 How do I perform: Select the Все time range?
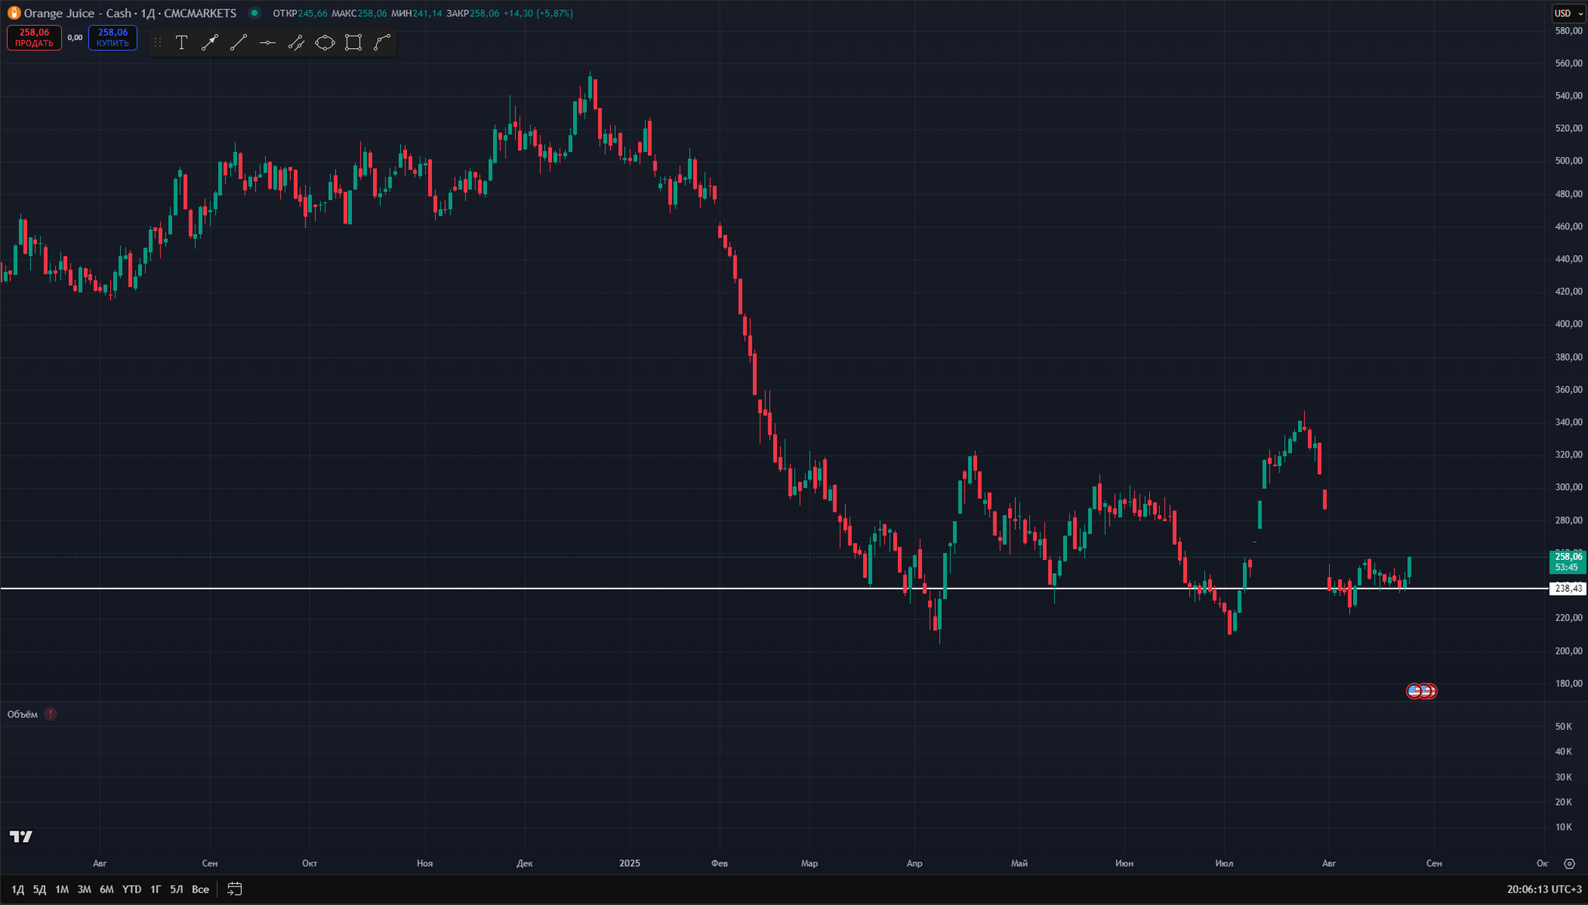pyautogui.click(x=200, y=889)
